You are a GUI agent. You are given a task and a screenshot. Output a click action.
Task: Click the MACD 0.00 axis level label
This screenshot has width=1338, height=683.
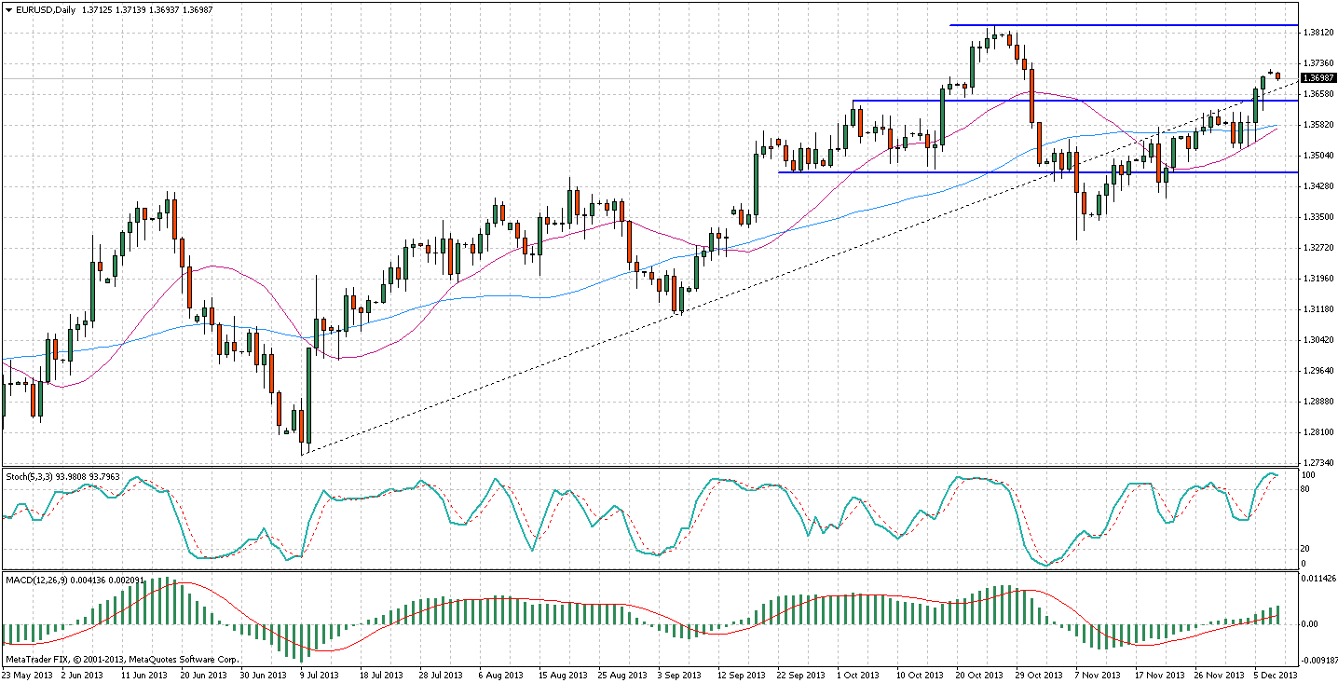click(x=1310, y=624)
